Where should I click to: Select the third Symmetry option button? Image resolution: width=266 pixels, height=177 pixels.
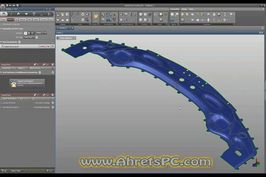tap(33, 33)
